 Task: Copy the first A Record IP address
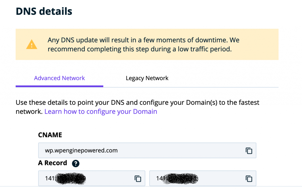click(x=138, y=178)
